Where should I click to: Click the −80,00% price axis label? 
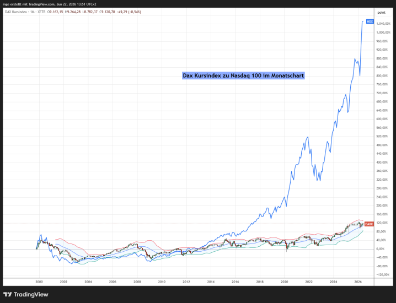tap(382, 266)
